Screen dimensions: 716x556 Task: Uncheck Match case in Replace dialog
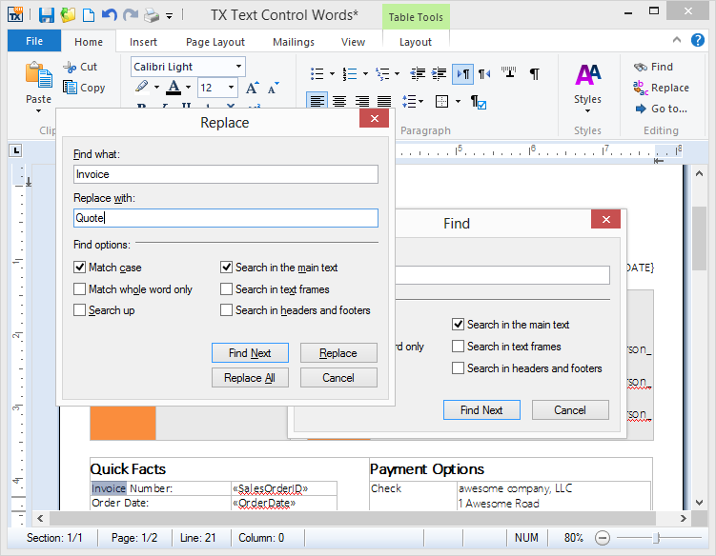[x=80, y=268]
